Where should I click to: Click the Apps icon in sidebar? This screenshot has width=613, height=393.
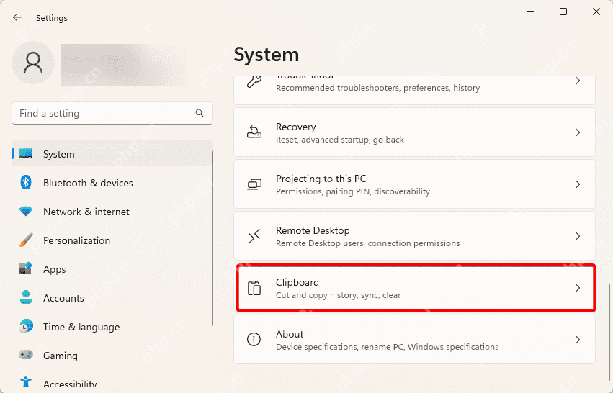pos(26,269)
